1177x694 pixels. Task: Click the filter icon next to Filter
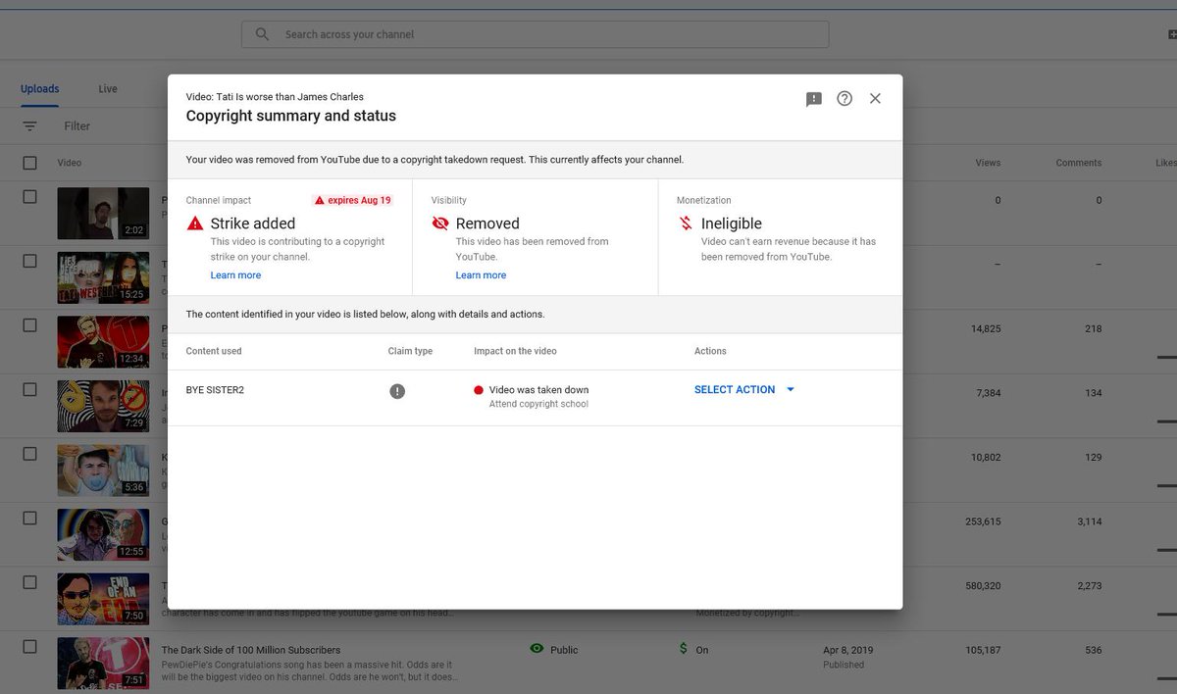[x=30, y=126]
